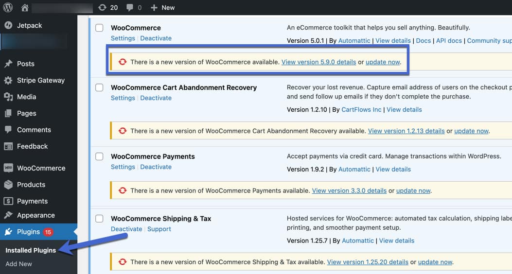Open WooCommerce Docs link
512x274 pixels.
coord(423,41)
